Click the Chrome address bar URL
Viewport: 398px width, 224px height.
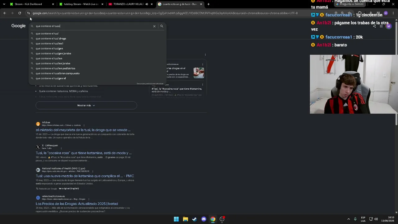pyautogui.click(x=165, y=13)
